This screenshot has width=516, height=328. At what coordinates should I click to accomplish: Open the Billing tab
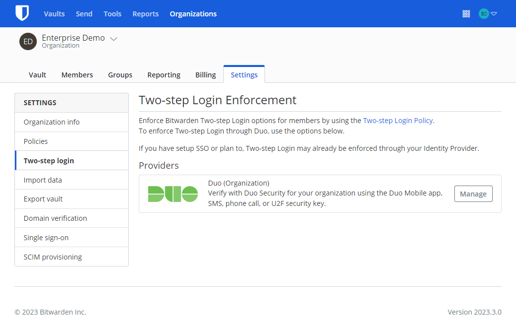[x=205, y=74]
